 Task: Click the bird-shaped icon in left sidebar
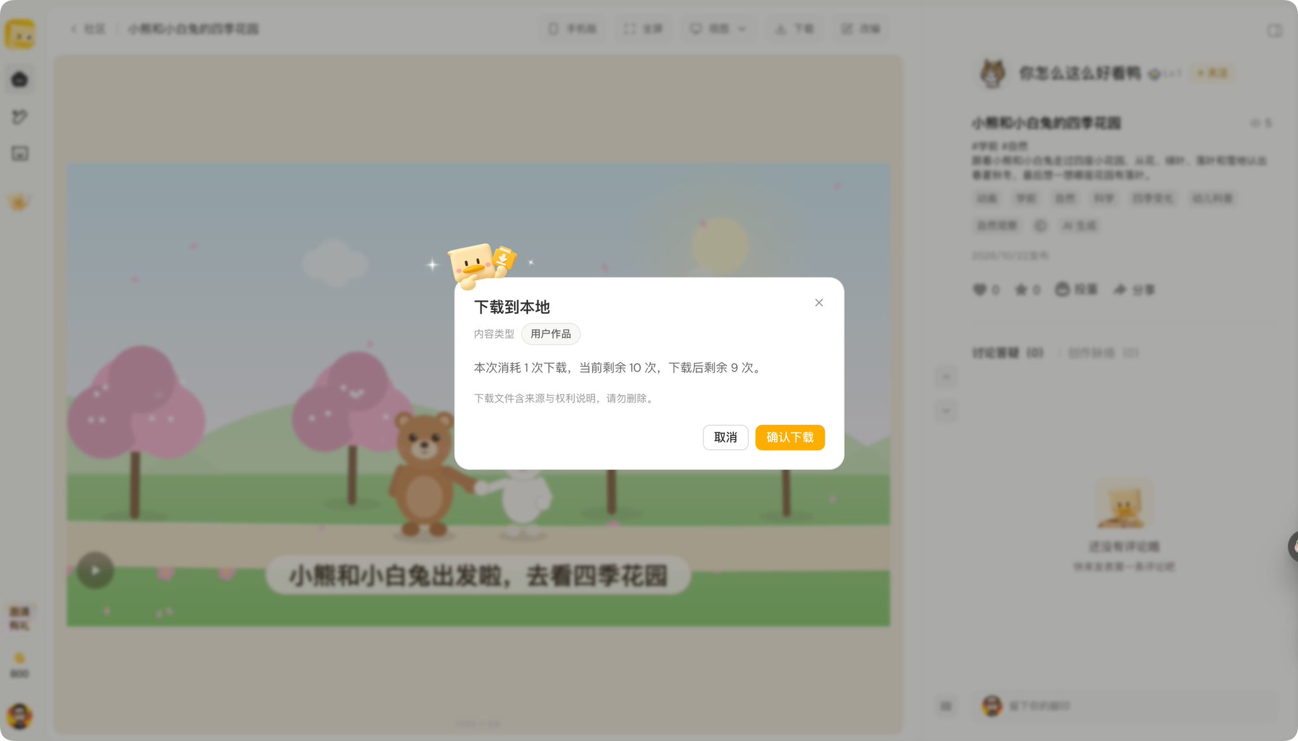point(20,117)
